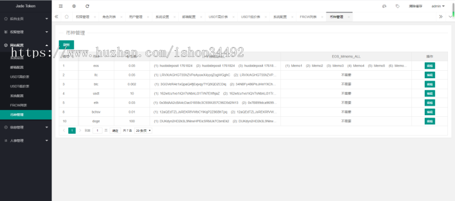This screenshot has width=455, height=201.
Task: Close the 系统设置 tab
Action: tap(174, 17)
